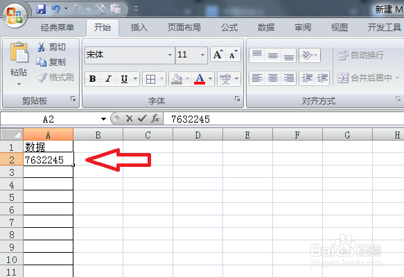Image resolution: width=404 pixels, height=277 pixels.
Task: Open the 数据 ribbon tab
Action: 266,27
